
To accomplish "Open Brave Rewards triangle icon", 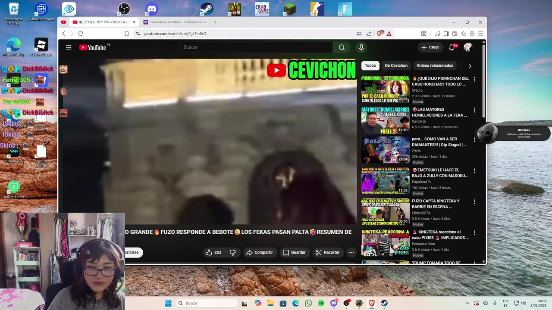I will point(389,34).
